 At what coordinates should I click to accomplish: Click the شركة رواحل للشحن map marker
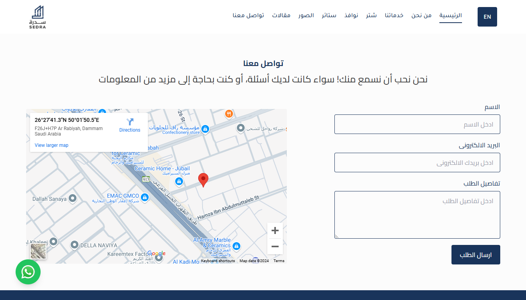tap(241, 128)
